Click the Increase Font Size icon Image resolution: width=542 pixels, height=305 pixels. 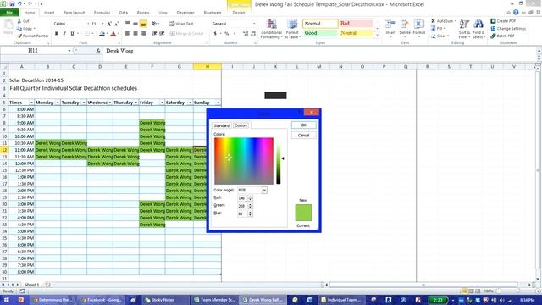pyautogui.click(x=109, y=24)
